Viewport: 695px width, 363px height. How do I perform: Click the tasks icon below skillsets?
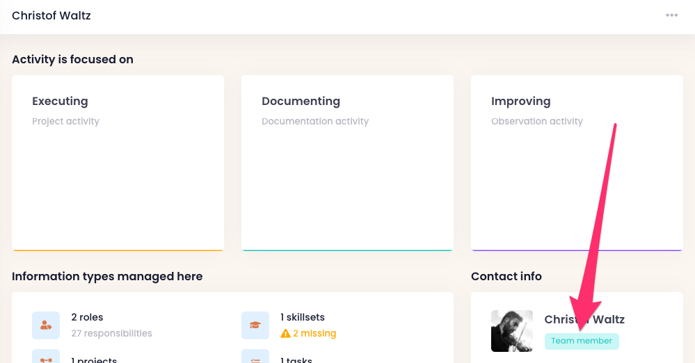255,358
